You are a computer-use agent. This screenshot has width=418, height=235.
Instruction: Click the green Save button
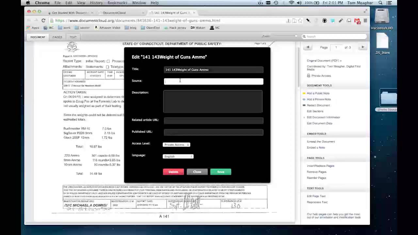(221, 172)
